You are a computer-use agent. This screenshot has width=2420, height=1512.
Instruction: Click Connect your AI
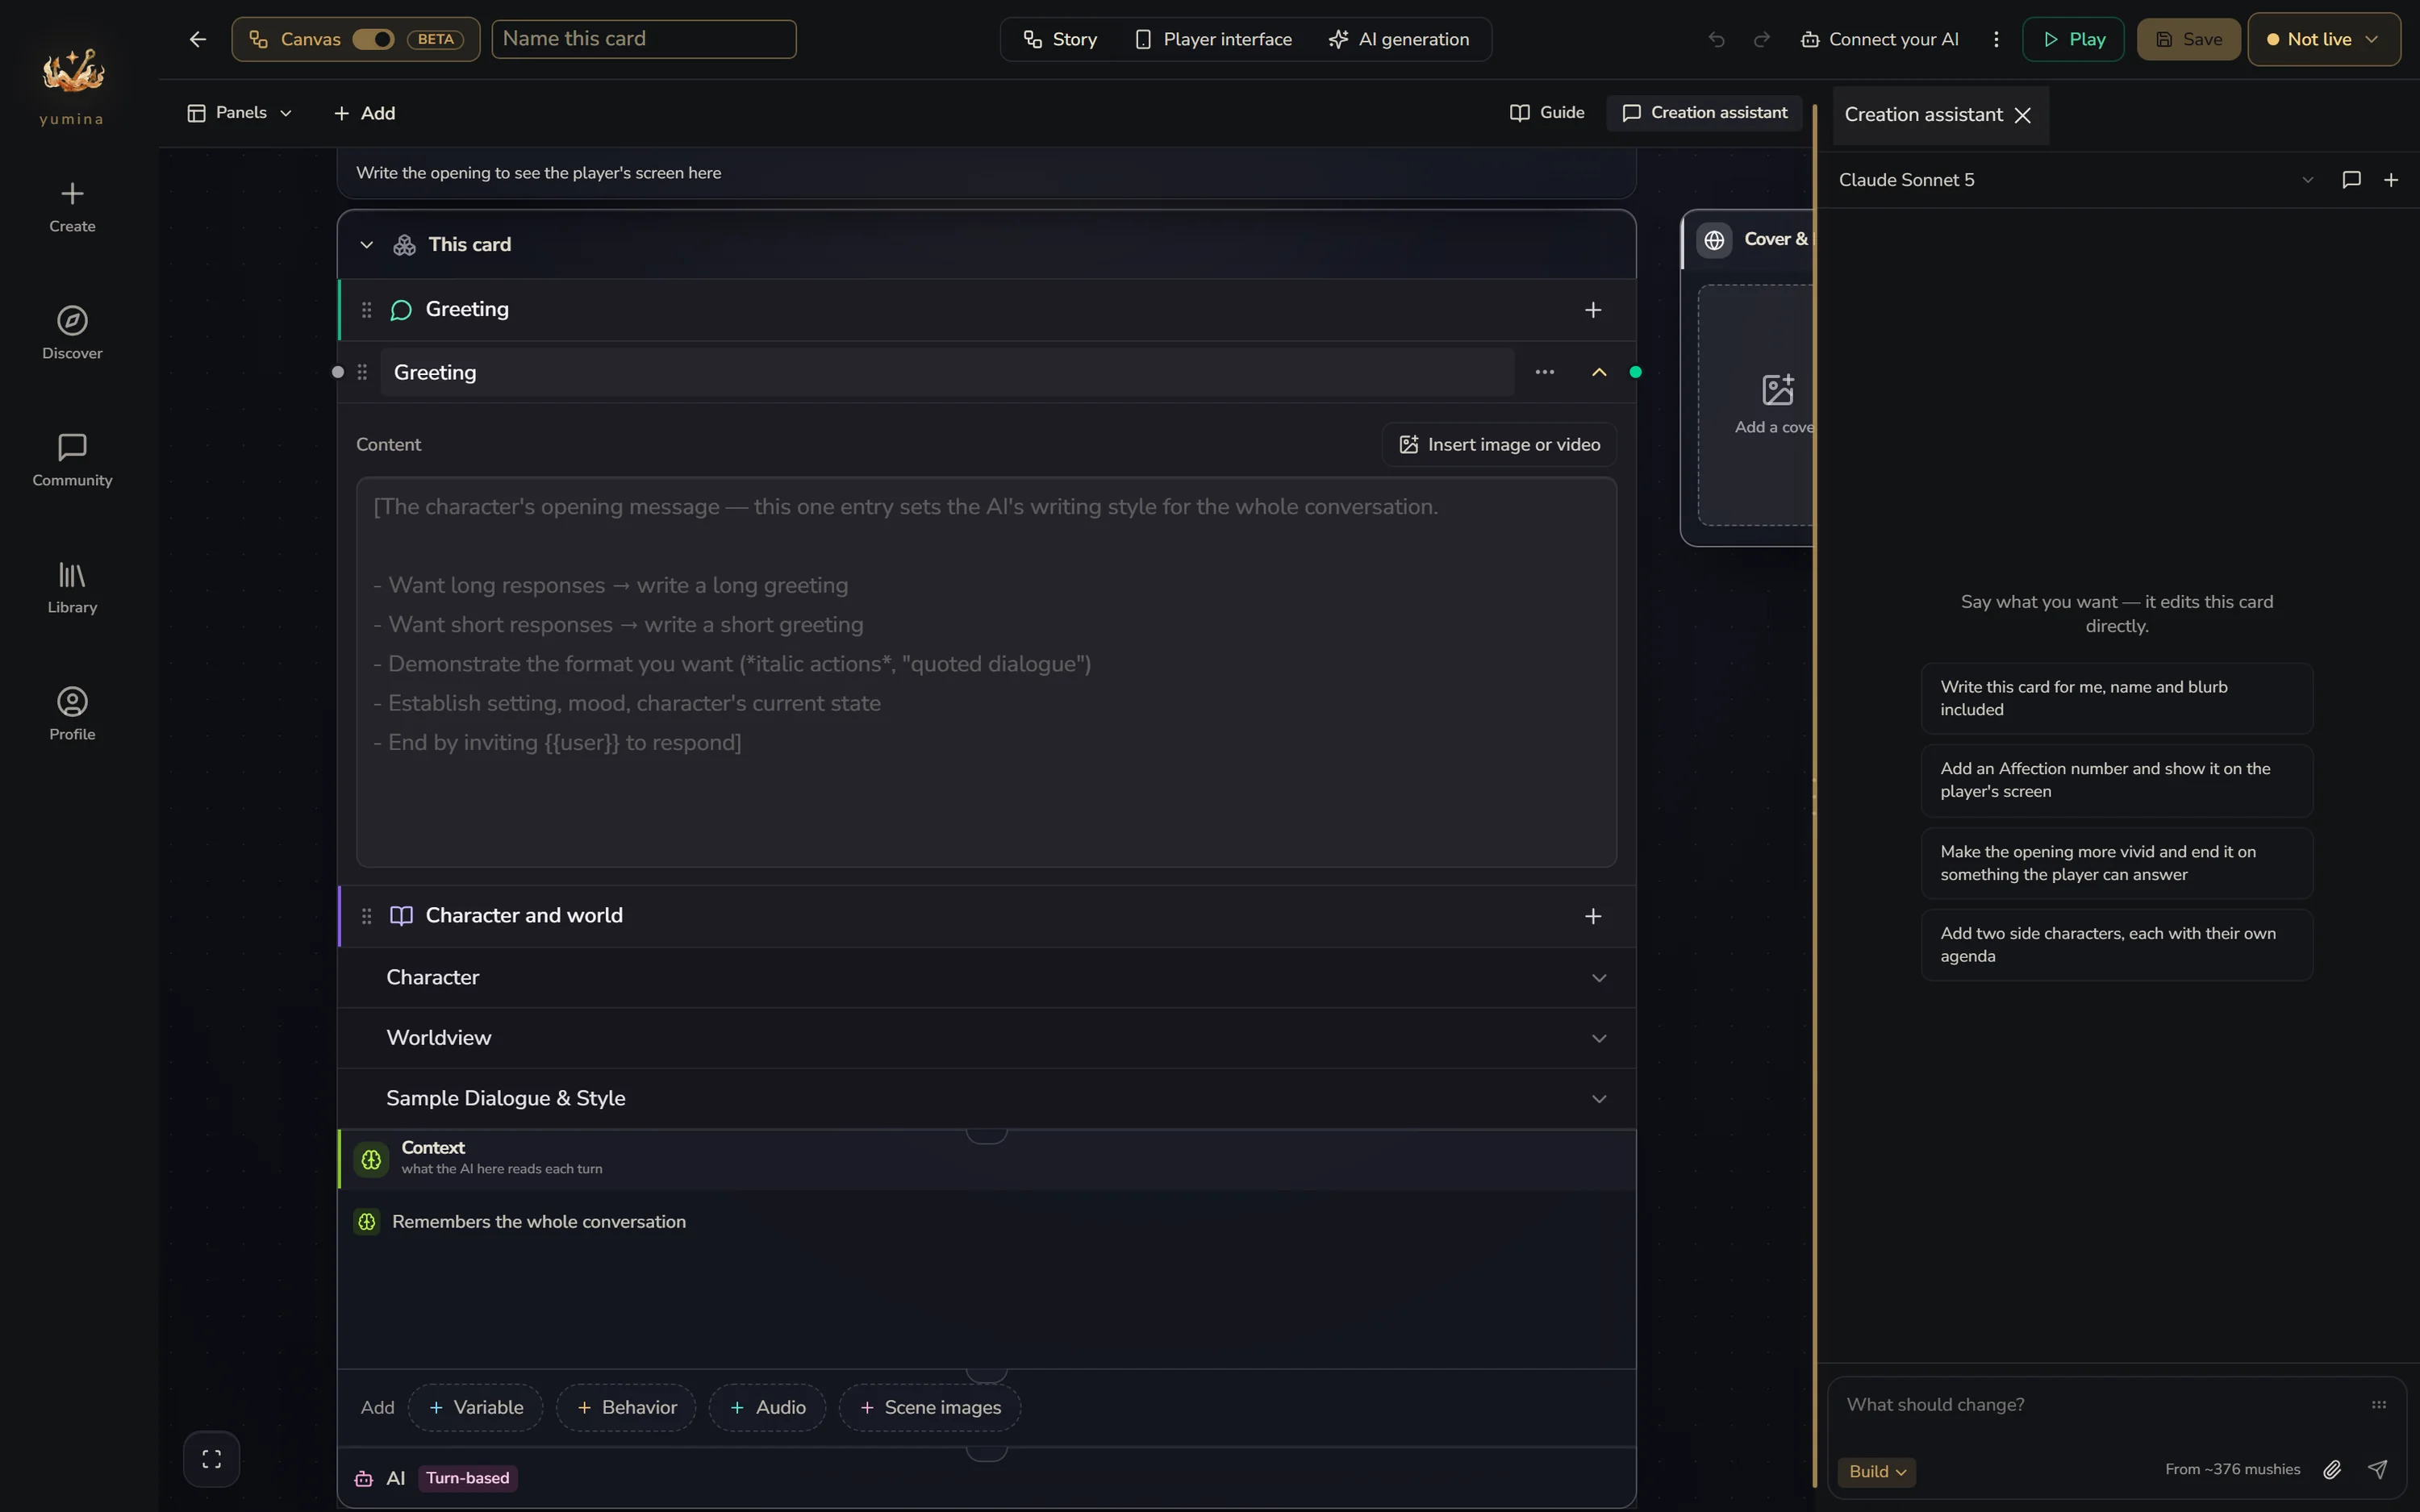(1879, 39)
